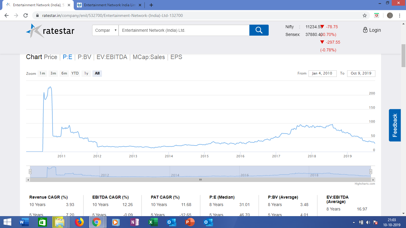Click the Login link
This screenshot has height=228, width=406.
pyautogui.click(x=372, y=30)
